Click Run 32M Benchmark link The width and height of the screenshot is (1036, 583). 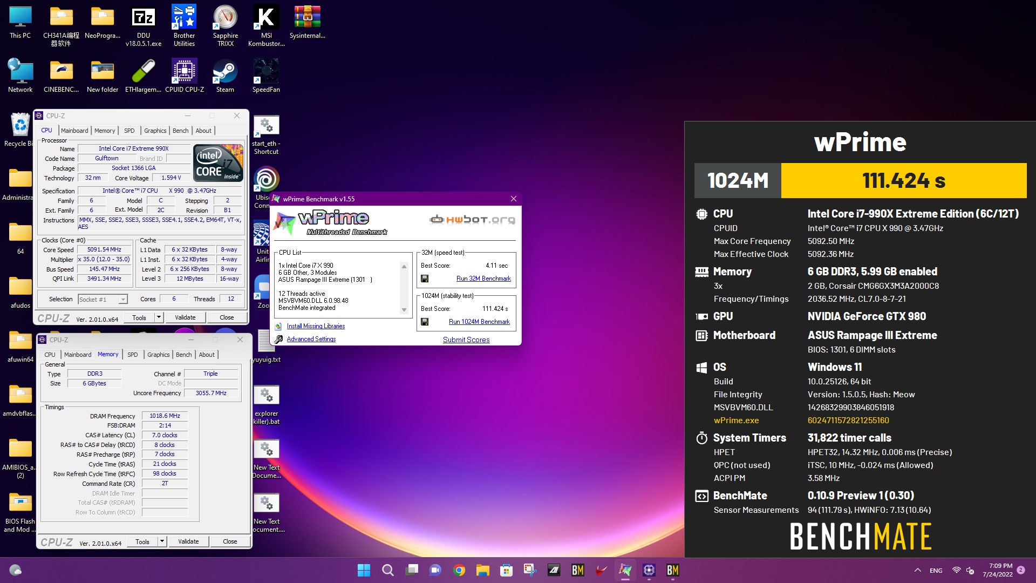483,279
